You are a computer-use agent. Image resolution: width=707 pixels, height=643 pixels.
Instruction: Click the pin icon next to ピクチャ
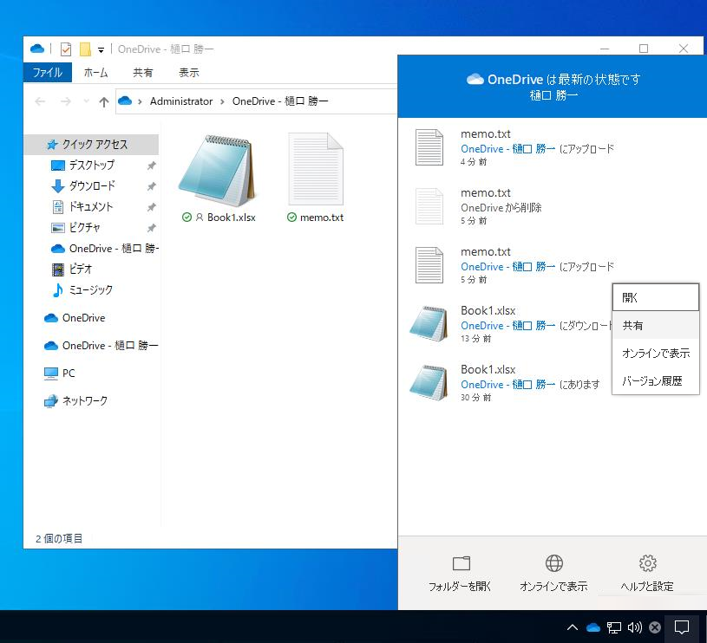152,228
